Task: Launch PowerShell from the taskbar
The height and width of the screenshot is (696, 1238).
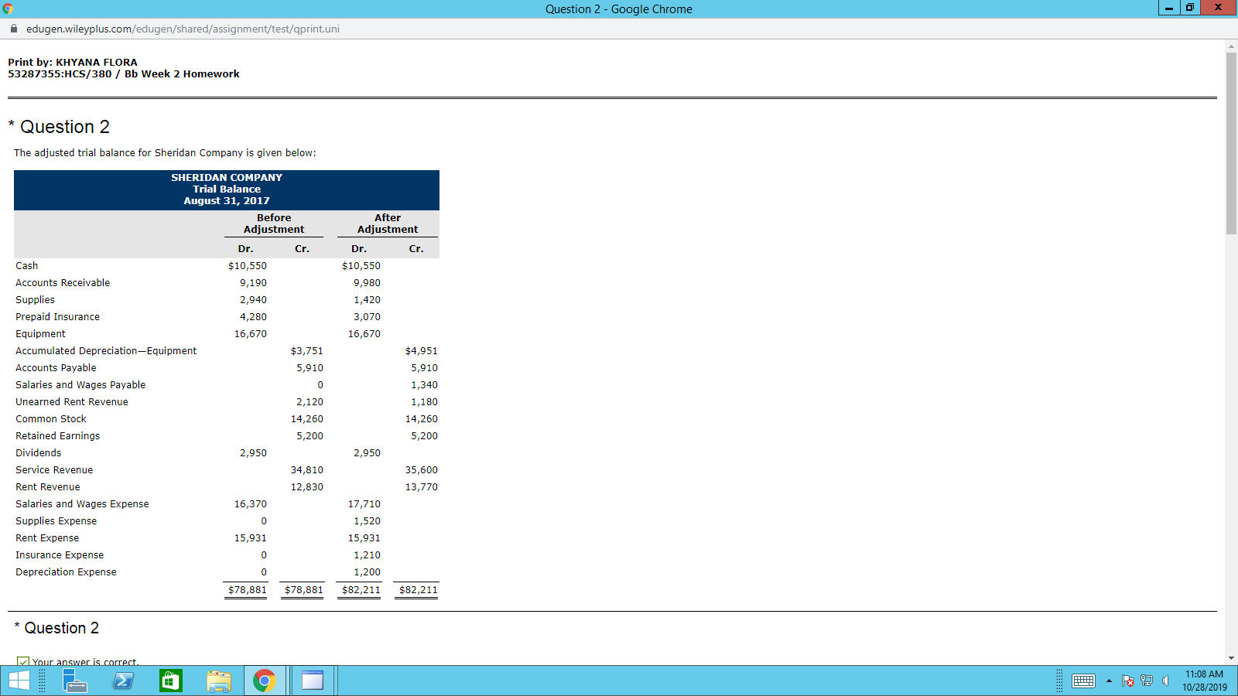Action: 123,681
